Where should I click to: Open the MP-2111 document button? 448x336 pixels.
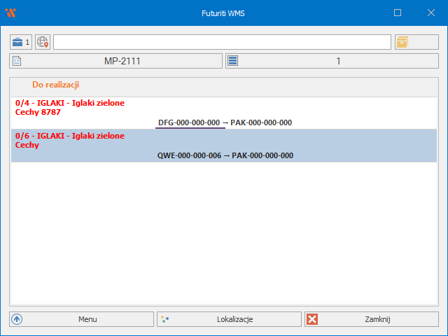(115, 61)
